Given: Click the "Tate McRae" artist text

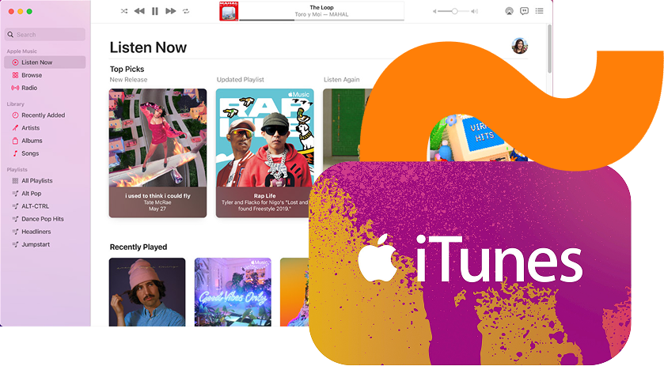Looking at the screenshot, I should pyautogui.click(x=157, y=202).
